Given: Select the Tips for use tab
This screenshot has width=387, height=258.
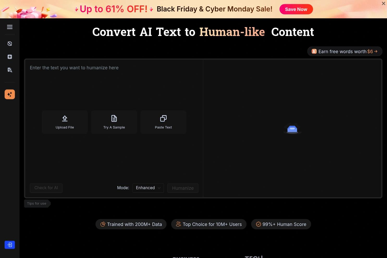Looking at the screenshot, I should click(x=36, y=203).
